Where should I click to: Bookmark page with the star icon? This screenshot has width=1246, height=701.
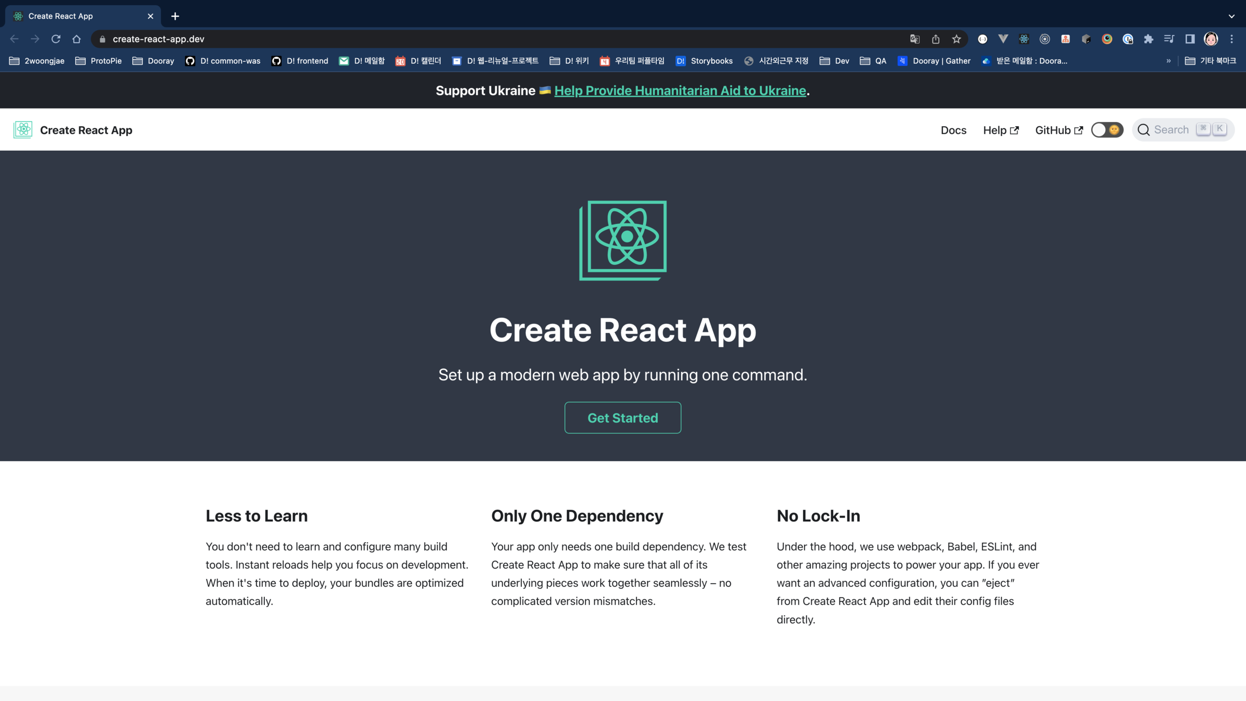coord(956,39)
